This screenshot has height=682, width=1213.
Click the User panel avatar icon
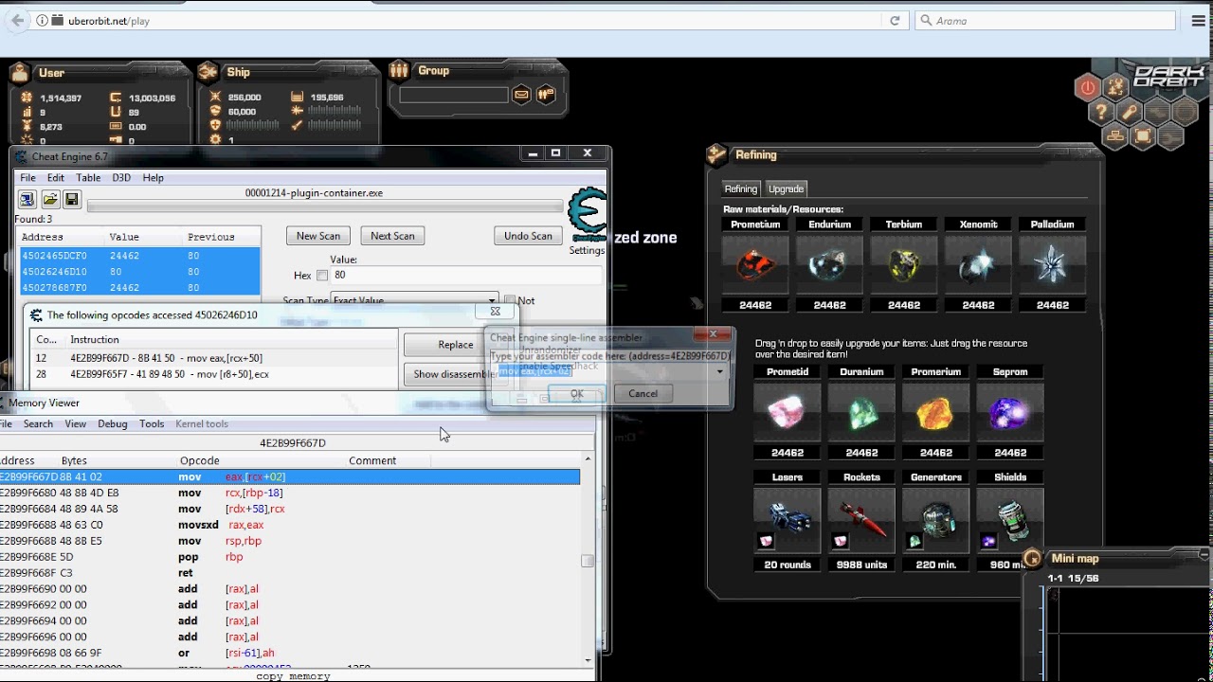coord(20,72)
